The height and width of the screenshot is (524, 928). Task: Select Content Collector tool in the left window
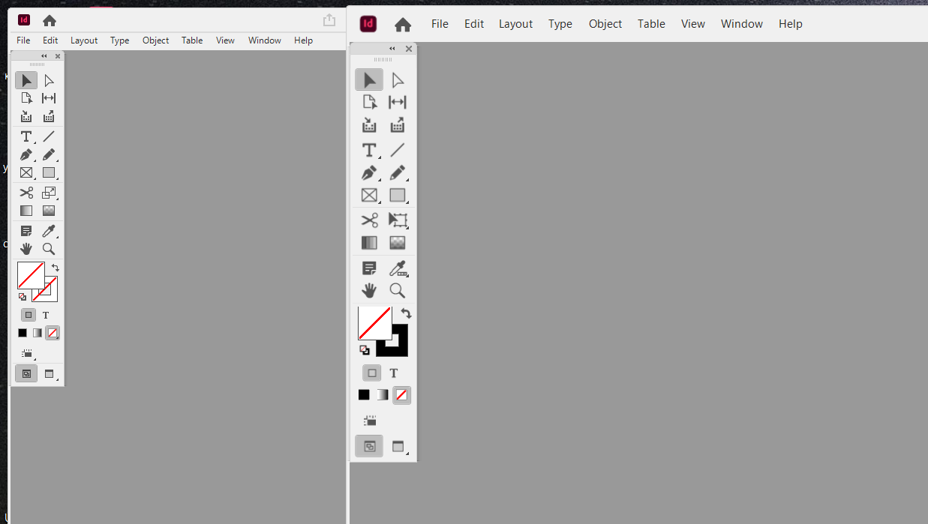(26, 116)
